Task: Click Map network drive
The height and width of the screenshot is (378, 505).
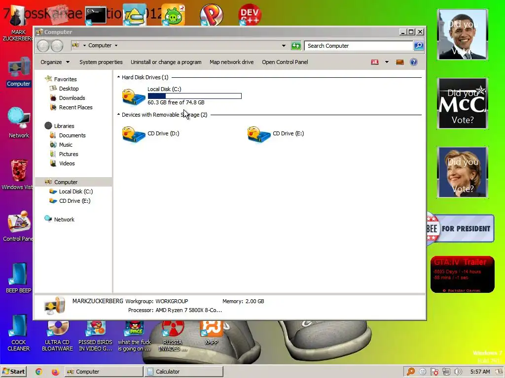Action: pyautogui.click(x=232, y=62)
